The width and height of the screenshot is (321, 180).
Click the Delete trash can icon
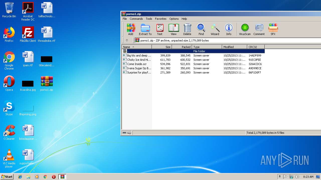[187, 29]
